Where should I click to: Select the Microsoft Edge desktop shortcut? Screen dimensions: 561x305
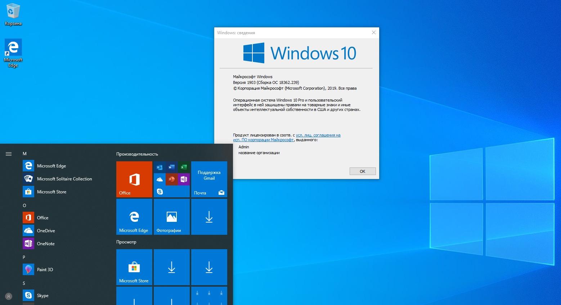(x=13, y=53)
